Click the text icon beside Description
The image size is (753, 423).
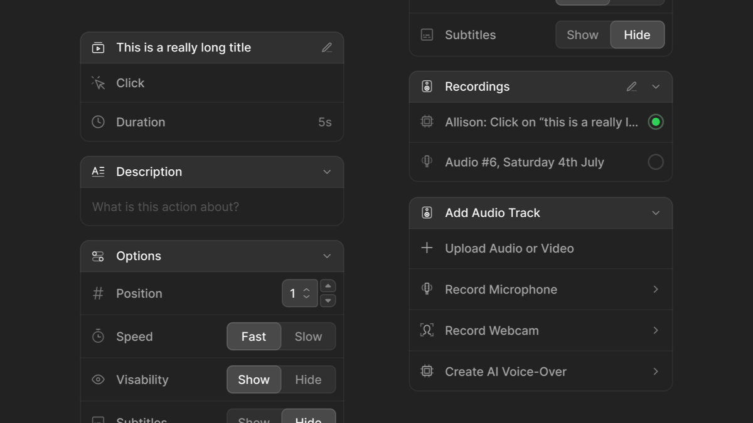pos(98,172)
